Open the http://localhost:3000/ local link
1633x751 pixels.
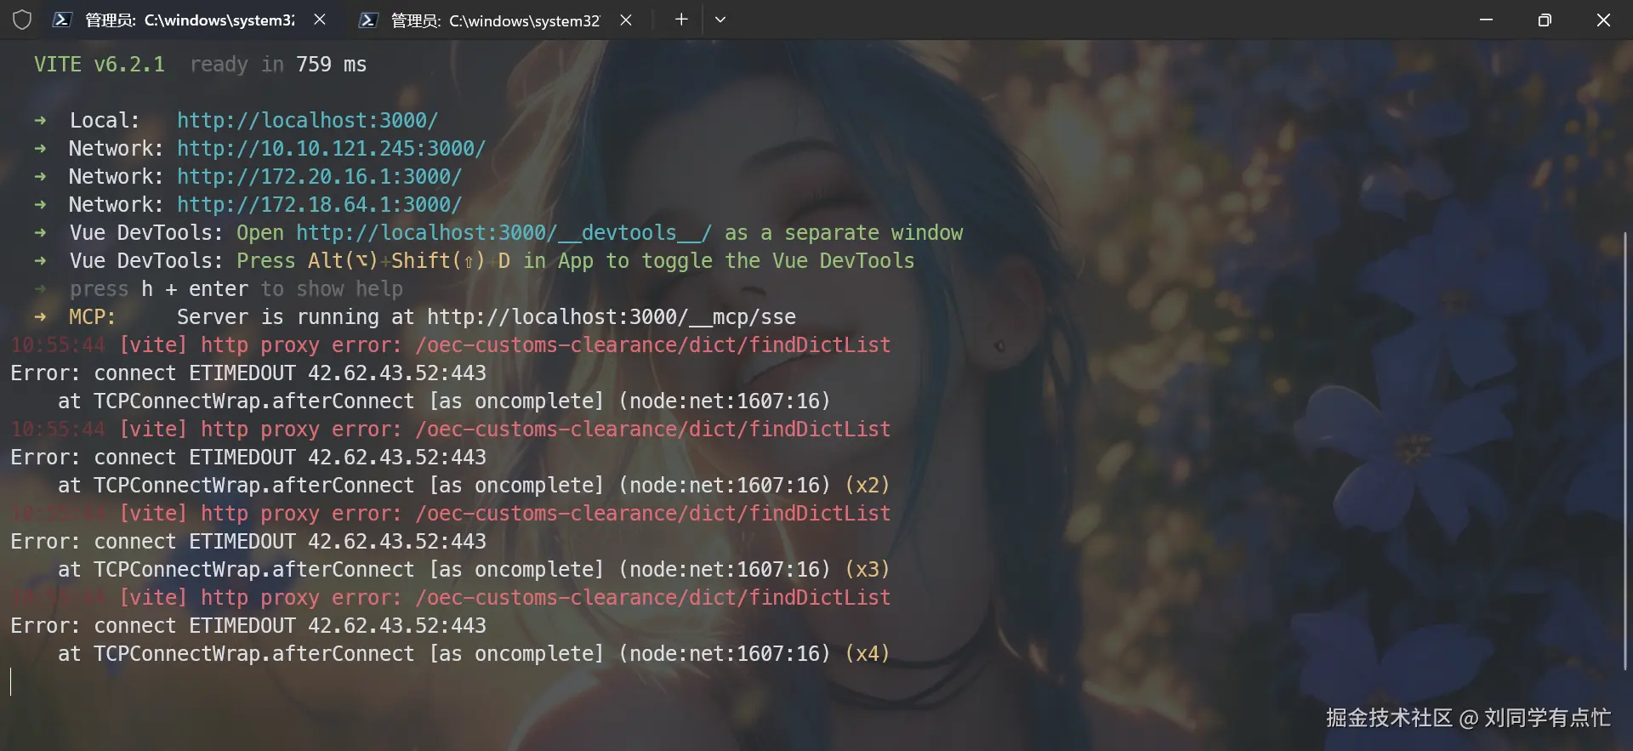point(307,121)
